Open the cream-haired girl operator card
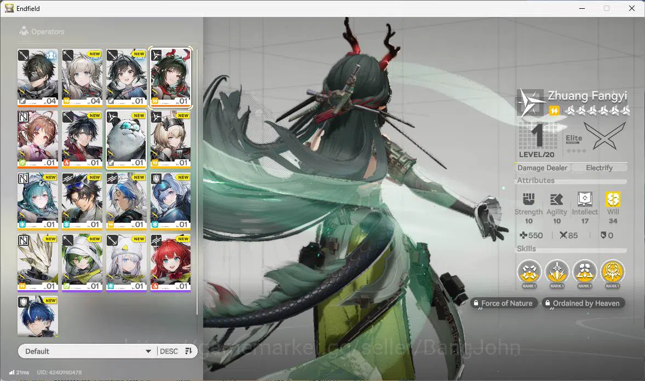 pyautogui.click(x=82, y=77)
